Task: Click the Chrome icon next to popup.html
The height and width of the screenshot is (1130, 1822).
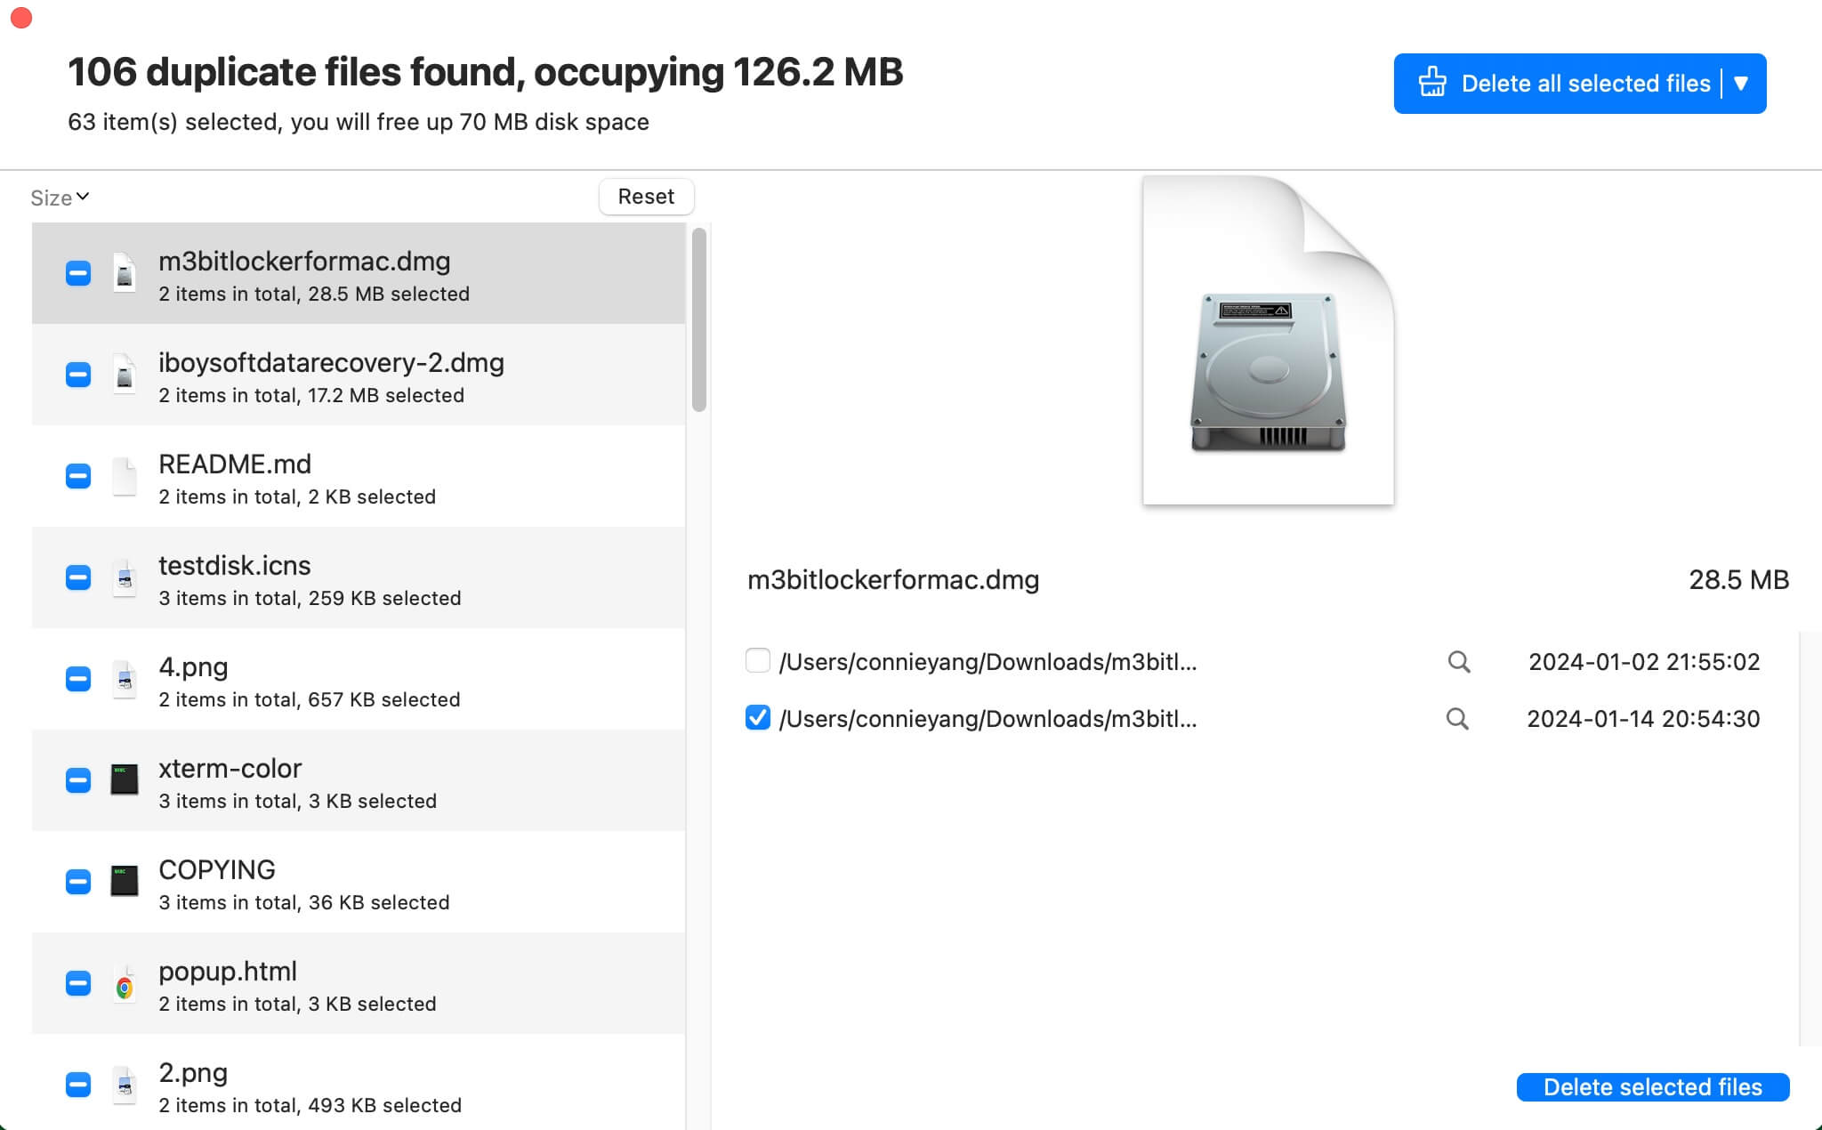Action: [125, 983]
